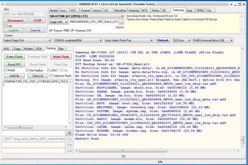Click the Clear List button
This screenshot has width=248, height=165.
tap(38, 76)
